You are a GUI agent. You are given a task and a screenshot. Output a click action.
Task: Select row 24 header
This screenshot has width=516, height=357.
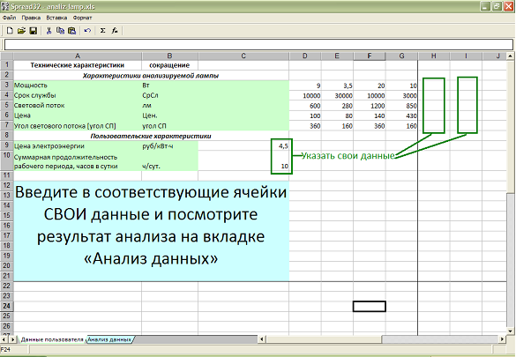tap(6, 306)
